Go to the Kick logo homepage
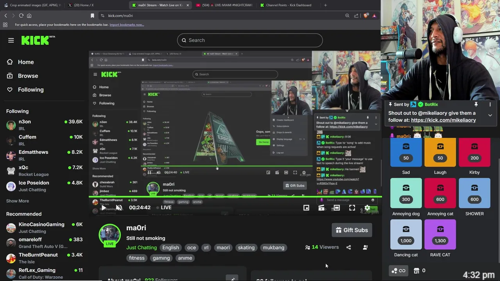The image size is (500, 281). (38, 40)
